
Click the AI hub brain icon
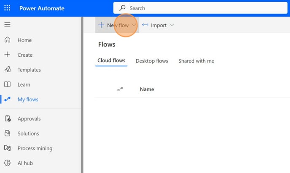click(8, 163)
